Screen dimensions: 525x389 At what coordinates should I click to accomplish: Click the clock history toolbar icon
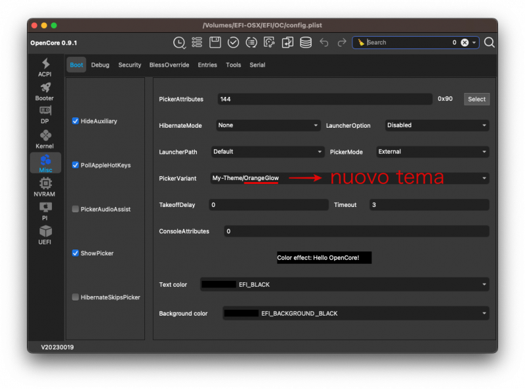179,43
